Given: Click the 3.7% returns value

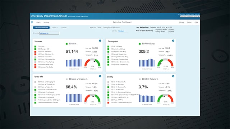Looking at the screenshot, I should pos(143,87).
